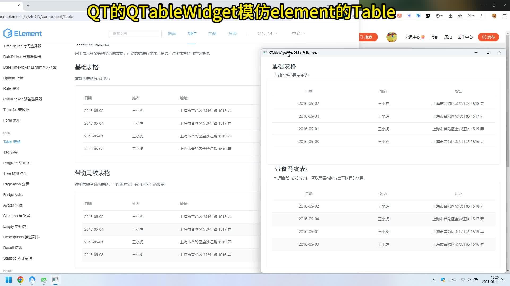The image size is (510, 286).
Task: Click the Element logo in the header
Action: (23, 33)
